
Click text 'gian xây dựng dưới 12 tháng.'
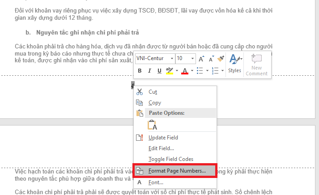click(54, 18)
